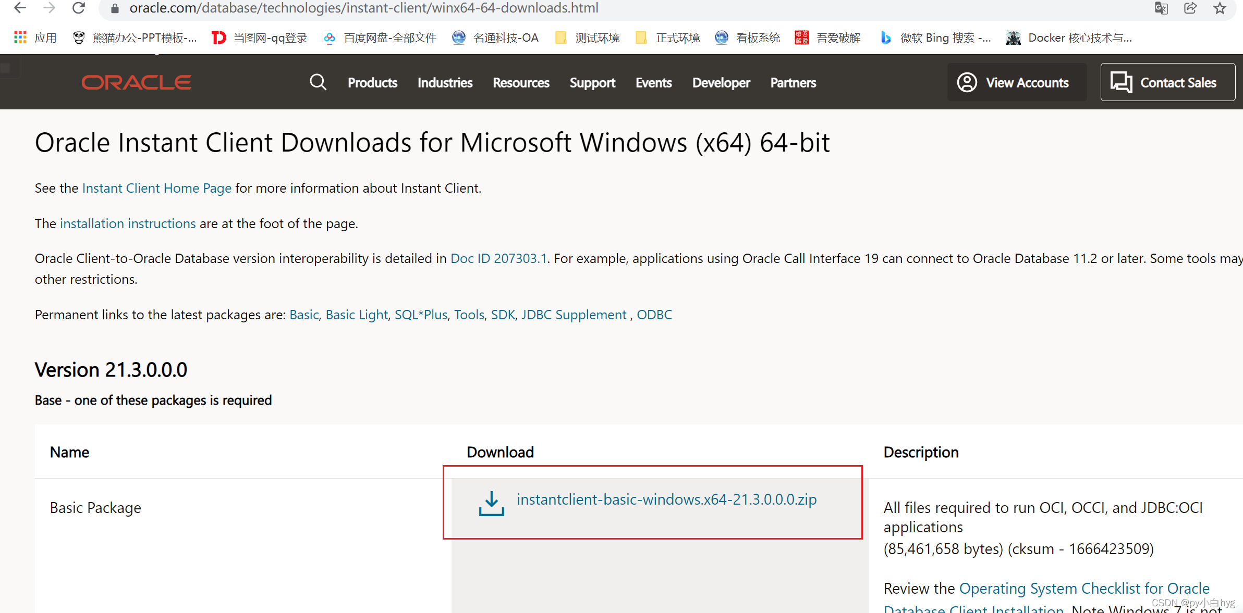Open 百度网盘-全部文件 bookmark
Viewport: 1243px width, 613px height.
coord(380,37)
